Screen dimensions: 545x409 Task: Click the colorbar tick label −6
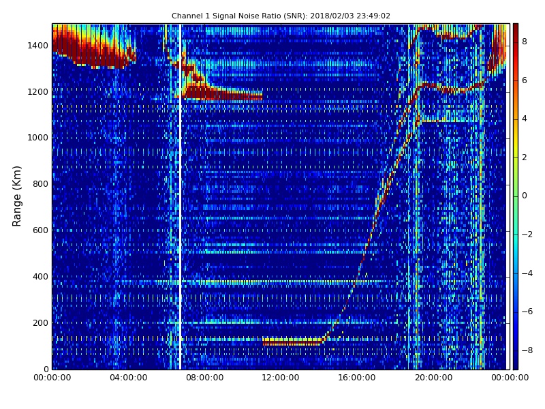[527, 312]
